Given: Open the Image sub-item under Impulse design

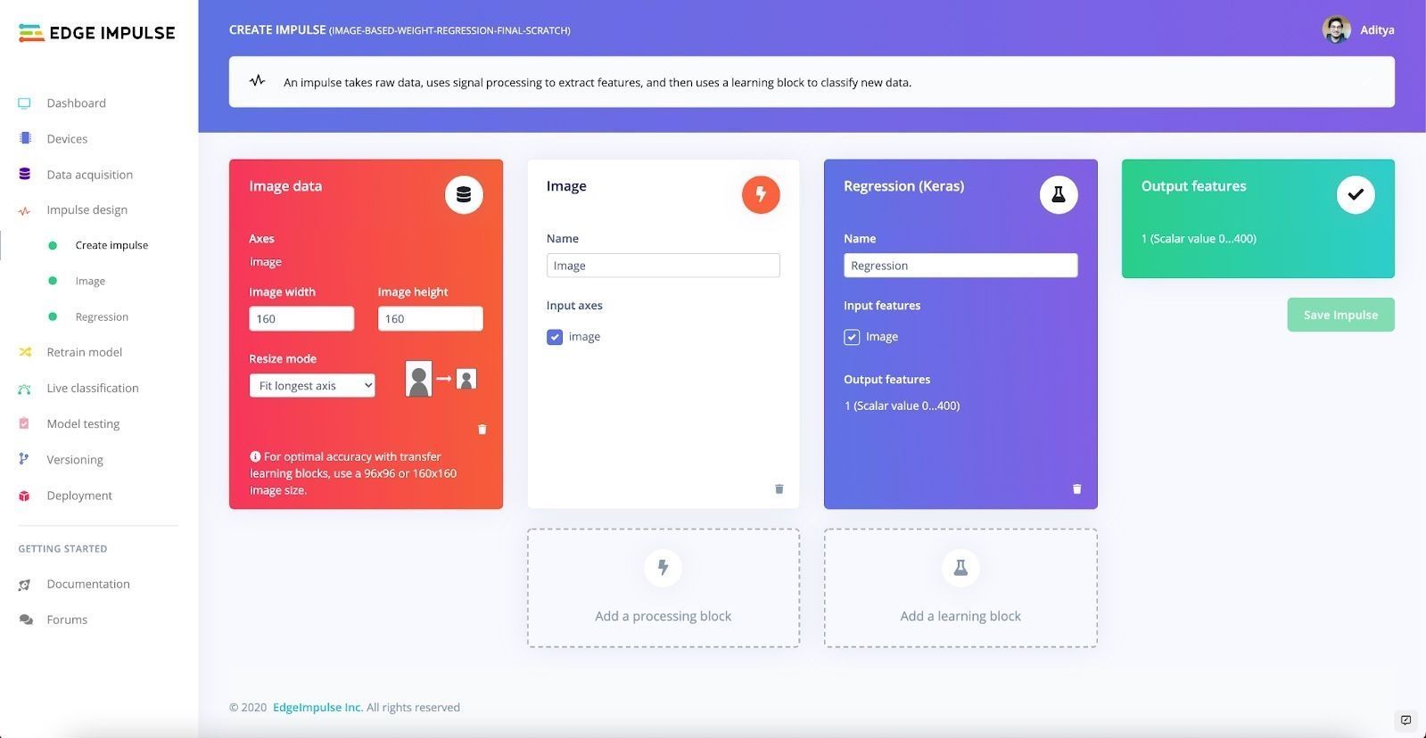Looking at the screenshot, I should pos(90,281).
